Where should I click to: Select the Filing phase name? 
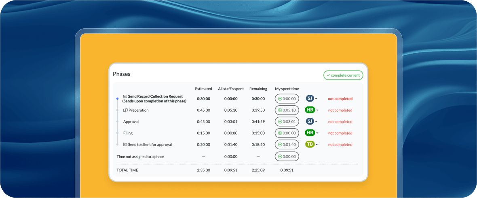tap(128, 133)
